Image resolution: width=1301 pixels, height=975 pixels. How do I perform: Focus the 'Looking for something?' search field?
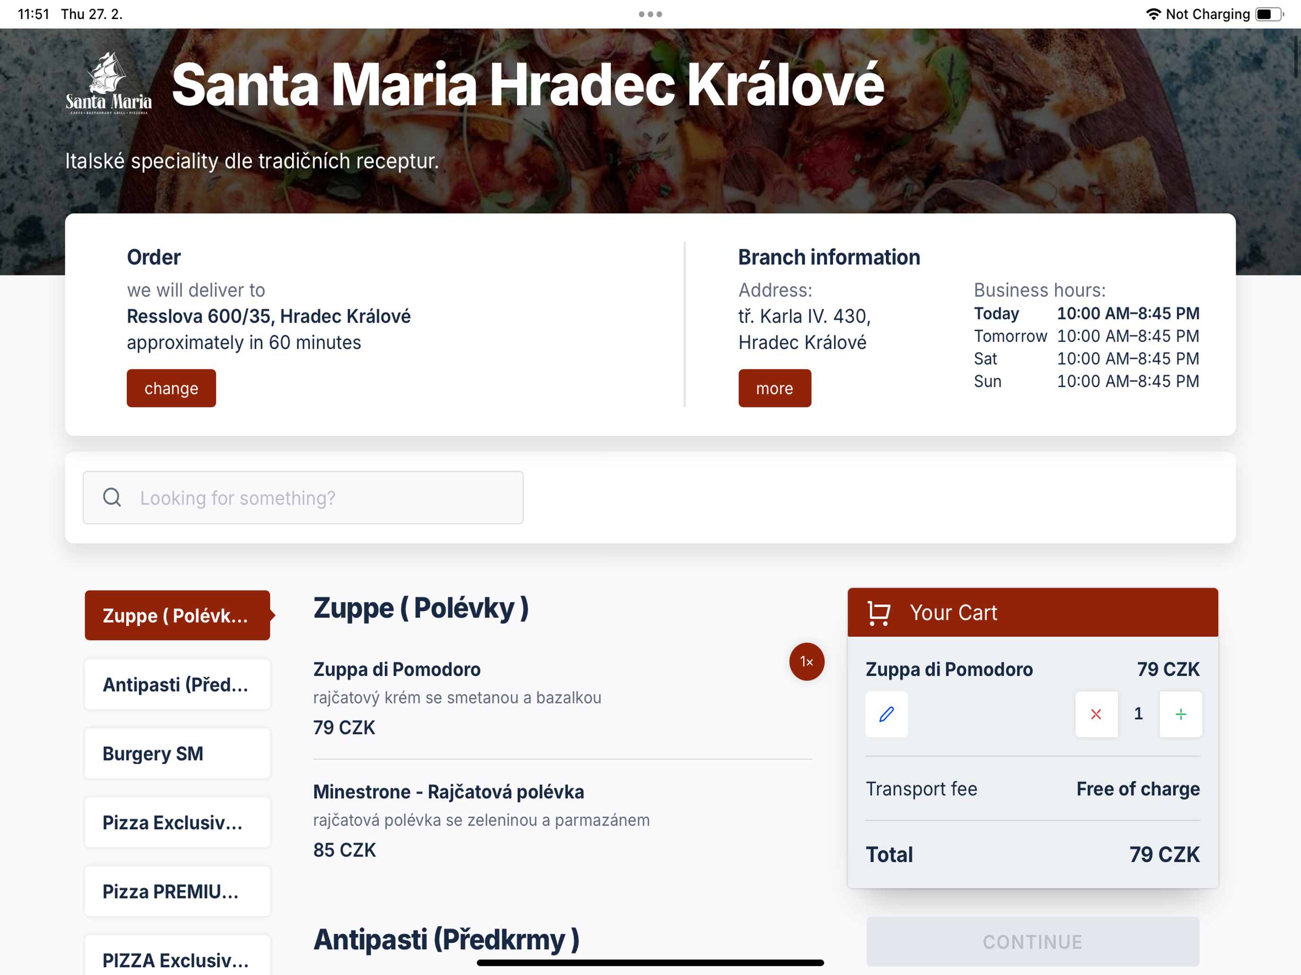tap(303, 498)
